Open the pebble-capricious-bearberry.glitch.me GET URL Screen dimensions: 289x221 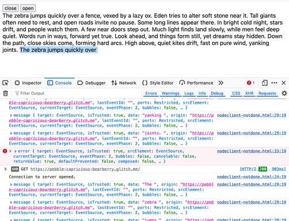point(85,169)
